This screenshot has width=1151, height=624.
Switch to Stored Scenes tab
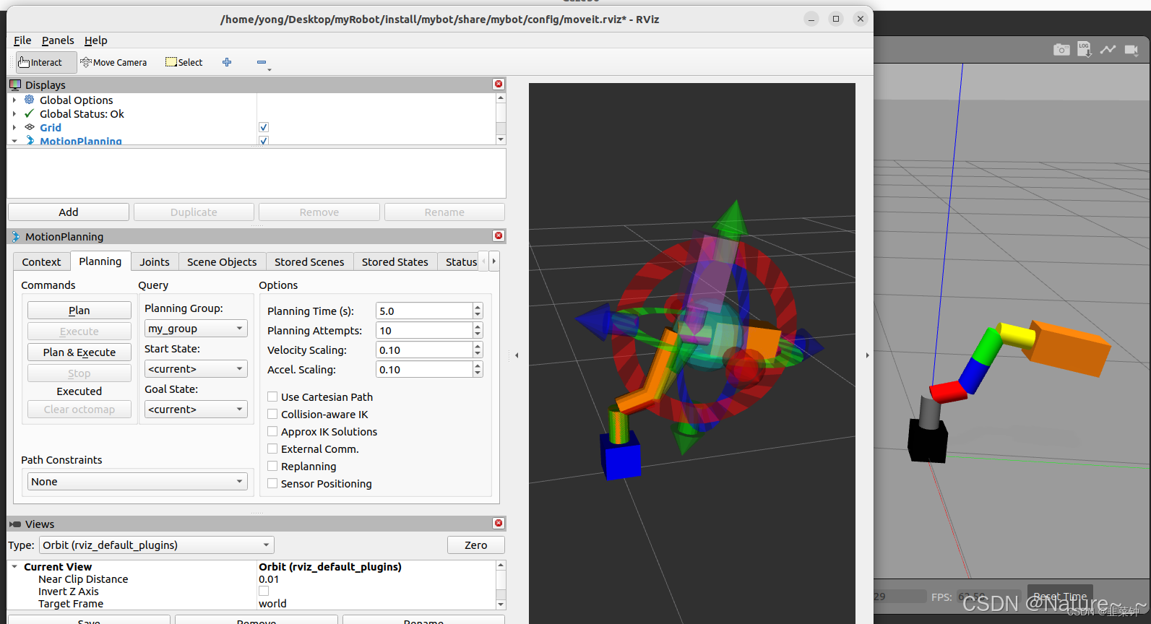tap(309, 261)
